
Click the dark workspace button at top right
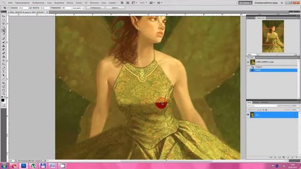[x=245, y=3]
